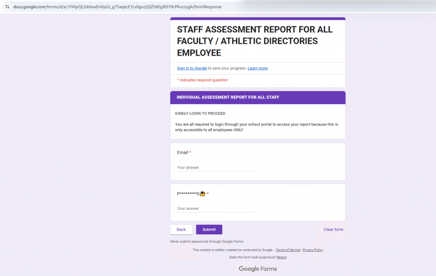Click the Google Forms logo at bottom
Screen dimensions: 436x276
[x=258, y=269]
